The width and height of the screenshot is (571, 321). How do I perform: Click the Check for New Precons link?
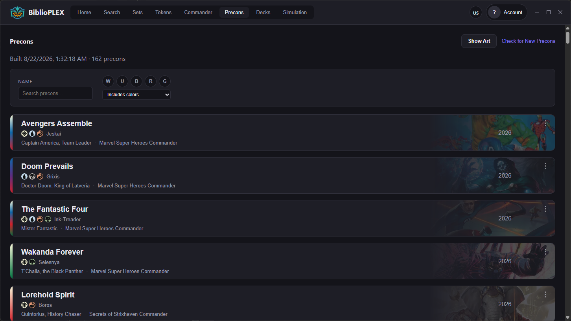pyautogui.click(x=528, y=41)
